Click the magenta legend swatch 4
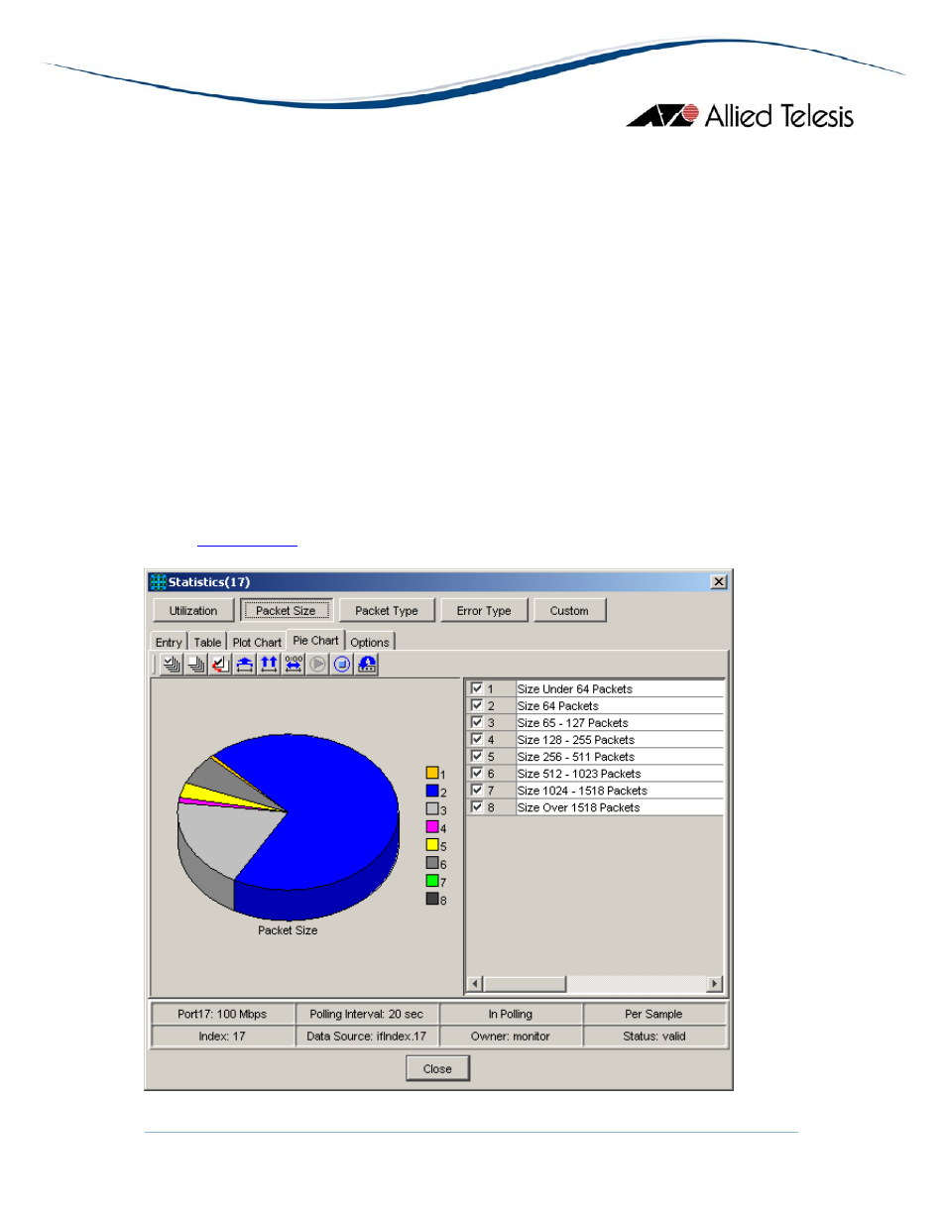Screen dimensions: 946x1225 432,826
